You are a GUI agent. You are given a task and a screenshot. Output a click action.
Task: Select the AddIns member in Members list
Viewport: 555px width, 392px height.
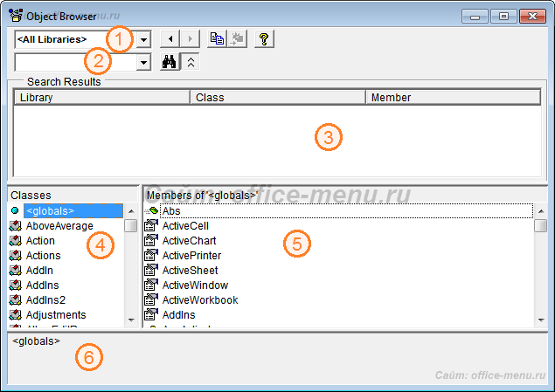click(x=178, y=314)
